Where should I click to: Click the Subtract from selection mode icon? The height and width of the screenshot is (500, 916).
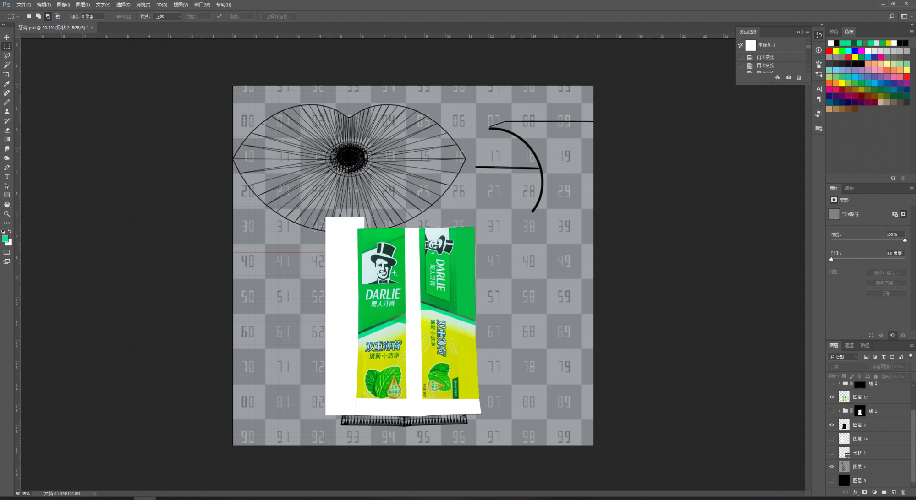click(x=48, y=16)
